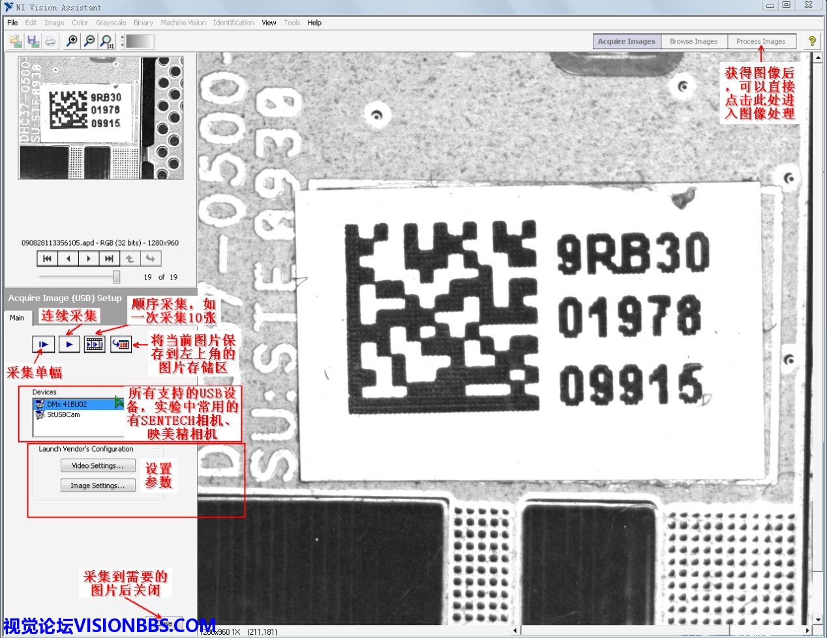
Task: Jump to the first image in browser
Action: [47, 259]
